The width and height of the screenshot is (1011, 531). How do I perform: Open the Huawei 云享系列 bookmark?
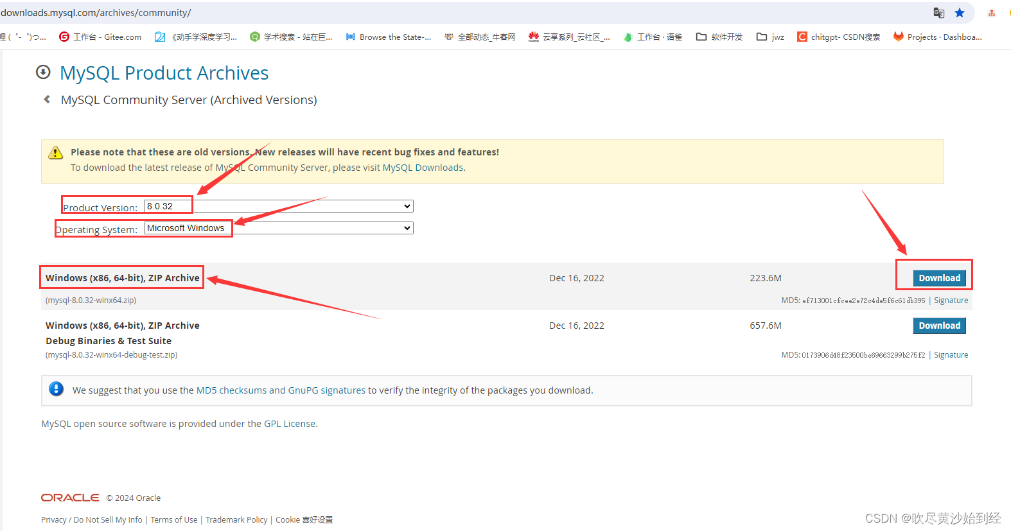tap(569, 37)
